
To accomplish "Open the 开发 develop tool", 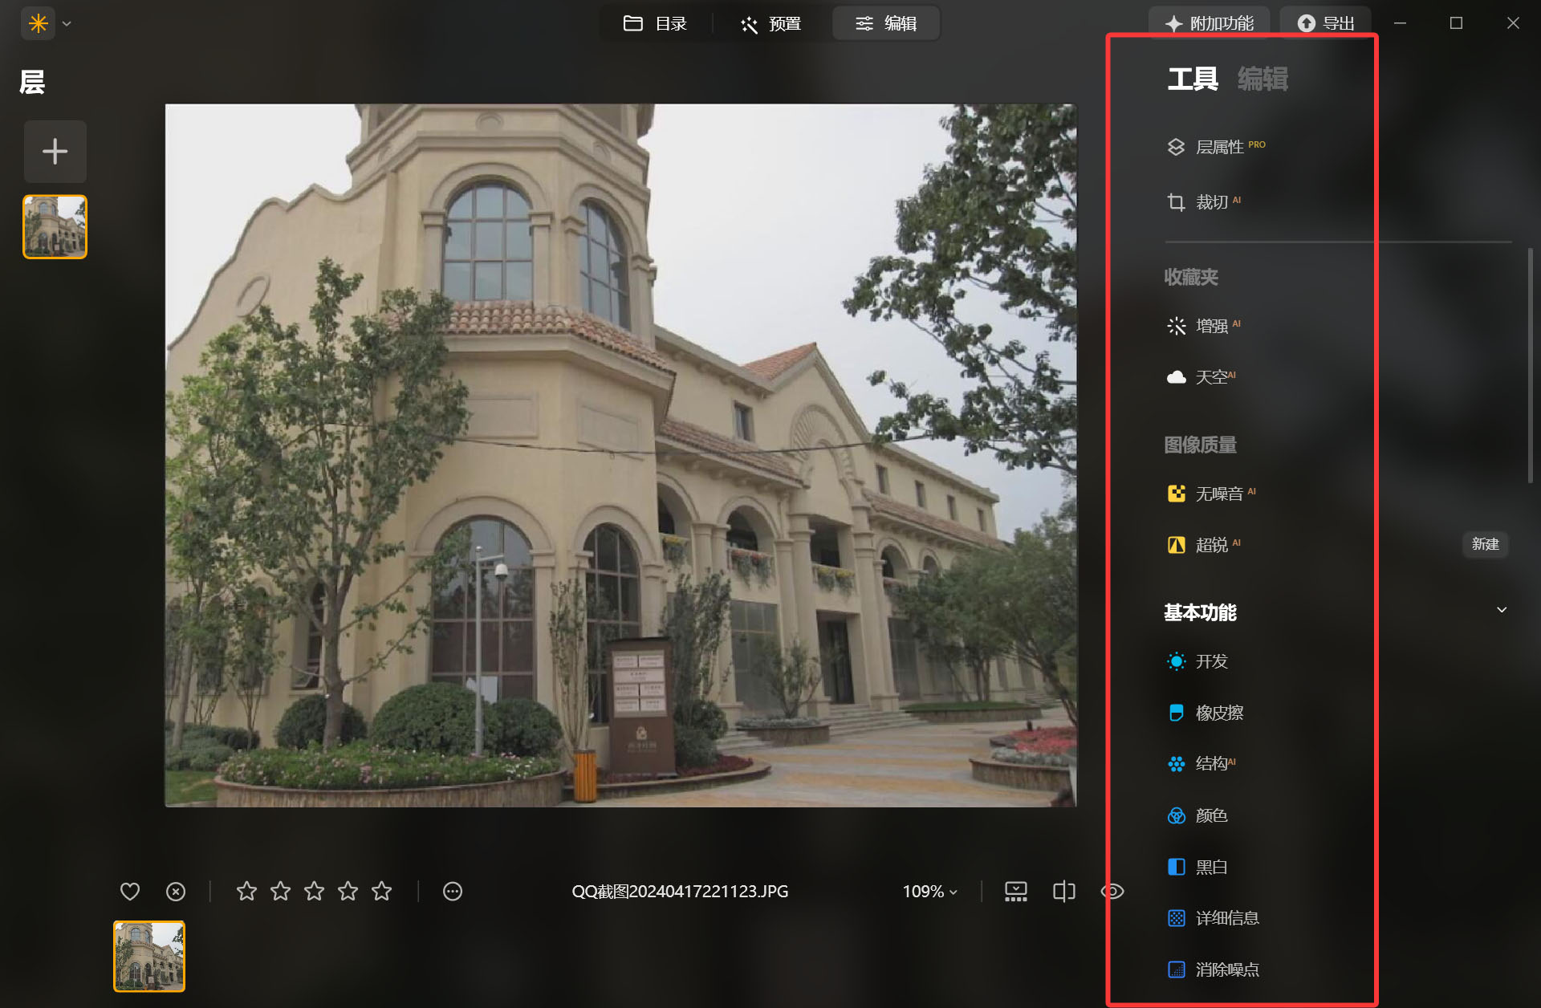I will pos(1197,661).
